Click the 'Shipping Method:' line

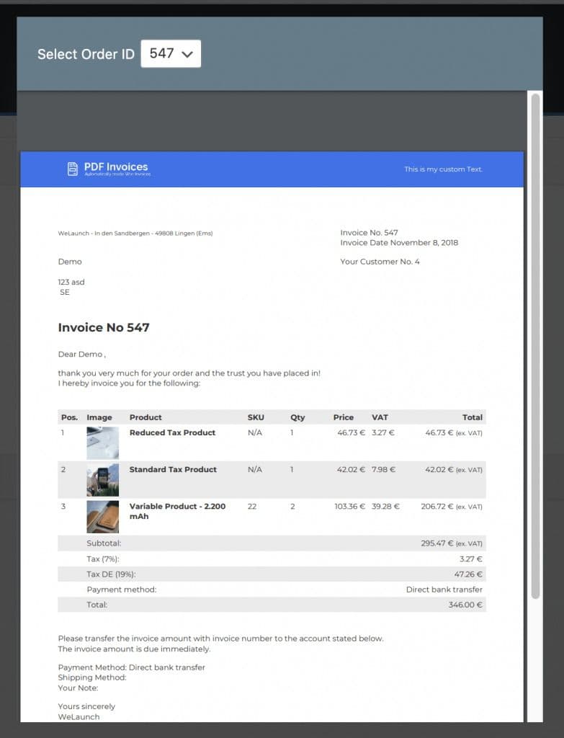92,677
